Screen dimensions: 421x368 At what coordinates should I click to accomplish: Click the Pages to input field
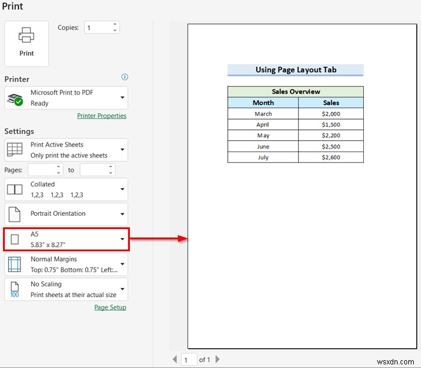click(94, 170)
